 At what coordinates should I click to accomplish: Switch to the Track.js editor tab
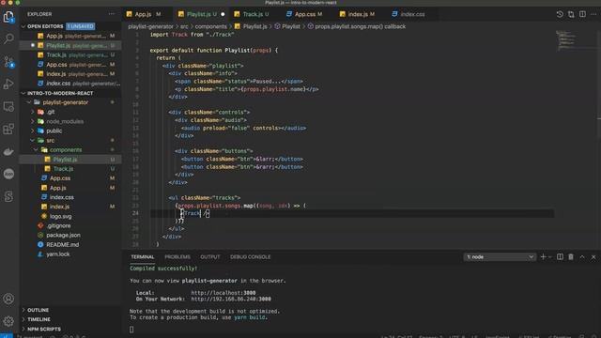(x=253, y=14)
